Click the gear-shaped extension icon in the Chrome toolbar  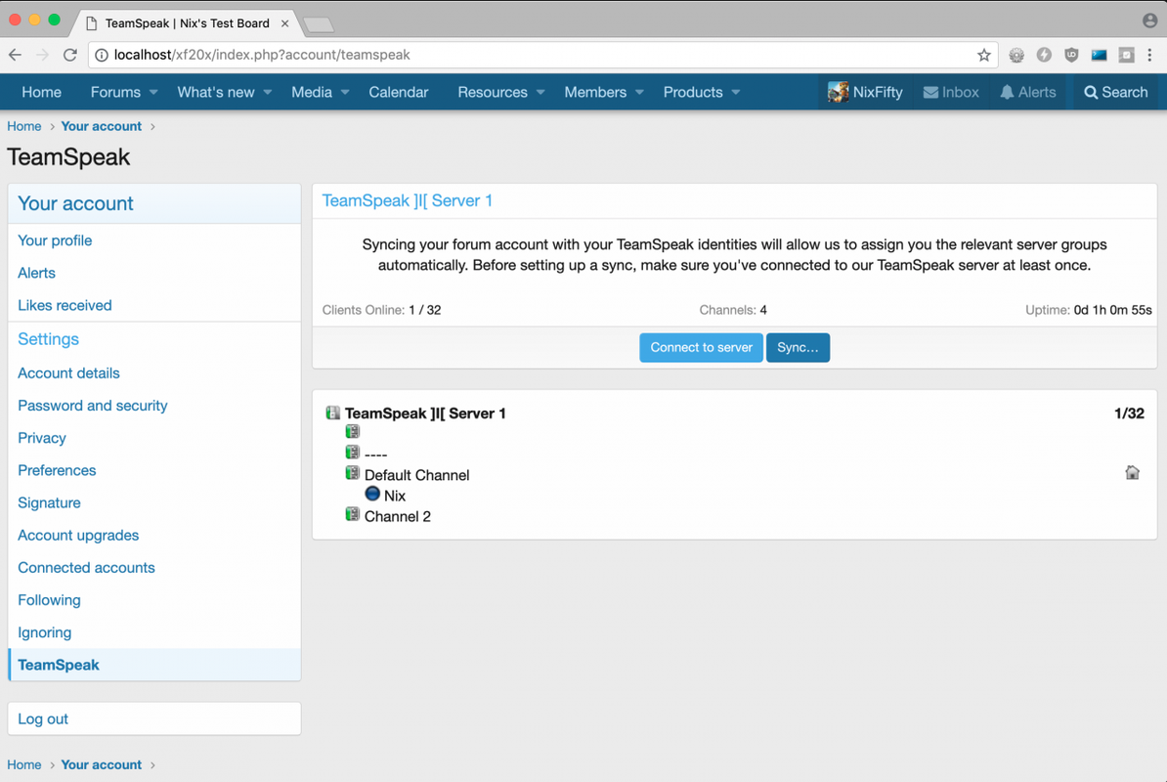click(x=1016, y=55)
